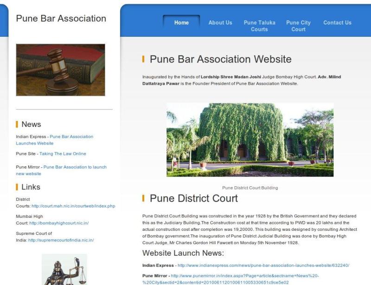This screenshot has width=371, height=285.
Task: Click the Supreme Court of India label
Action: (34, 237)
